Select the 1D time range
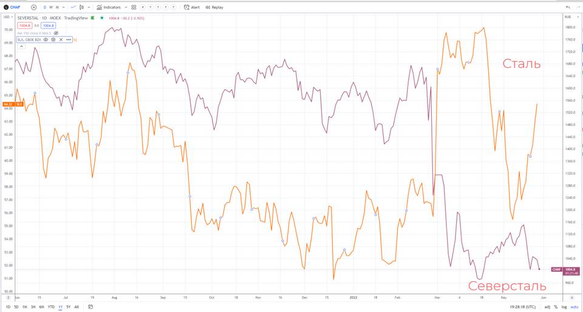Viewport: 583px width, 312px height. click(x=8, y=307)
